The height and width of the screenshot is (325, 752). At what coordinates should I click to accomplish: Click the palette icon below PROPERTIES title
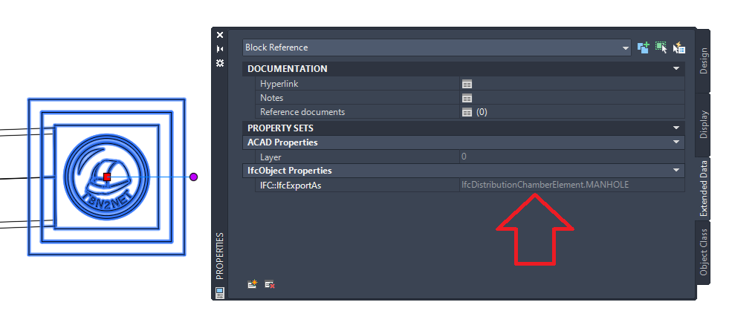(220, 292)
